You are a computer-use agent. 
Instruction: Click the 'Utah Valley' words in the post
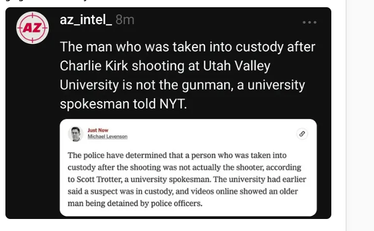pyautogui.click(x=237, y=66)
